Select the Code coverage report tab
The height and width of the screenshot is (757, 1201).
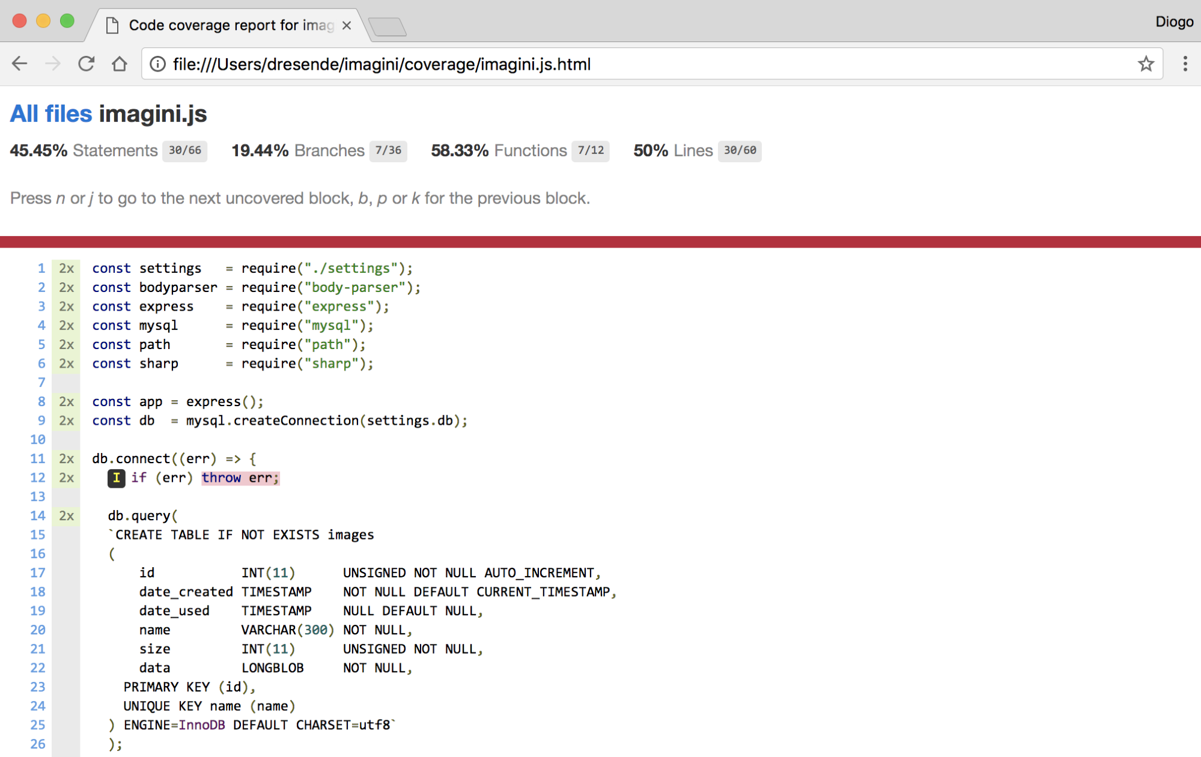click(228, 25)
